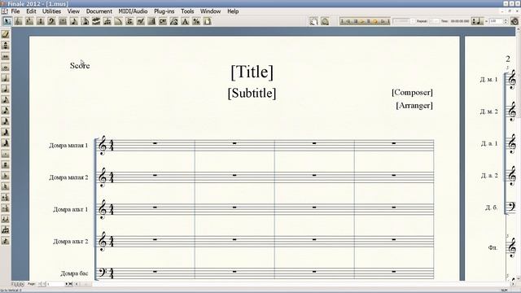The width and height of the screenshot is (521, 293).
Task: Select the Key Signature tool
Action: [29, 21]
